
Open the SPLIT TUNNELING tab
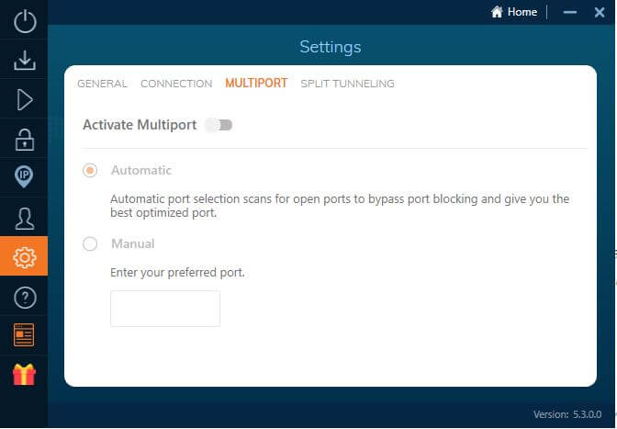(347, 84)
